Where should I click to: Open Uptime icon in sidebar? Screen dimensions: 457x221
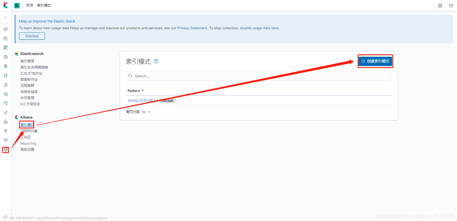(x=6, y=112)
